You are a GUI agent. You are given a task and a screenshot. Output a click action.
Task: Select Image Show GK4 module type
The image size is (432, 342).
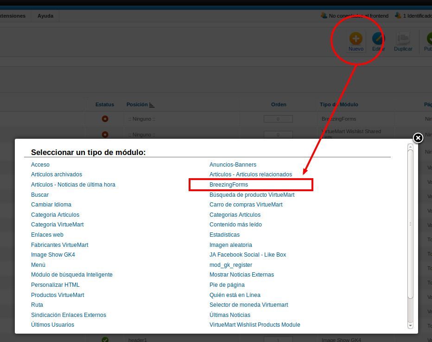click(53, 255)
